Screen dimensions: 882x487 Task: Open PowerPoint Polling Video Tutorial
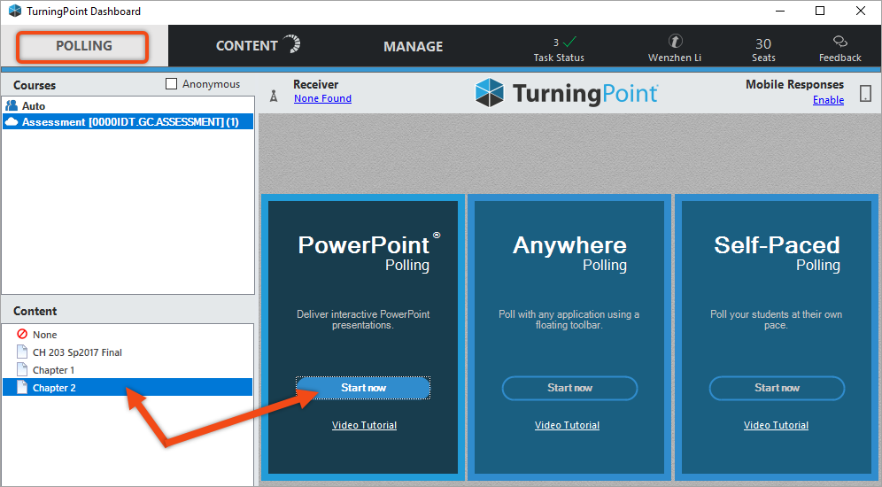364,425
